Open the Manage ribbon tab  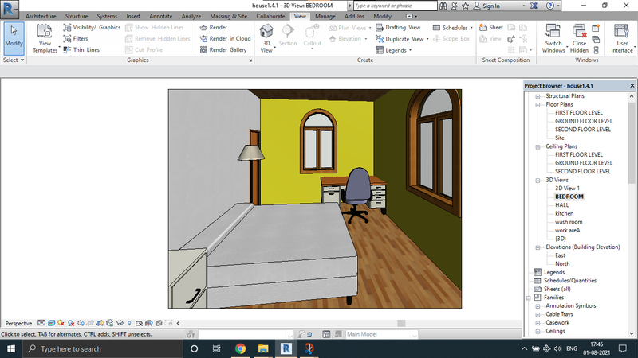[x=325, y=16]
